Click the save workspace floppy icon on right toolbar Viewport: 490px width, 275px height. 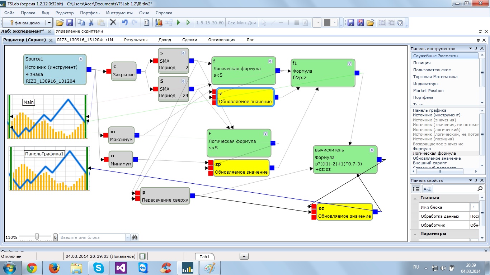click(x=351, y=23)
